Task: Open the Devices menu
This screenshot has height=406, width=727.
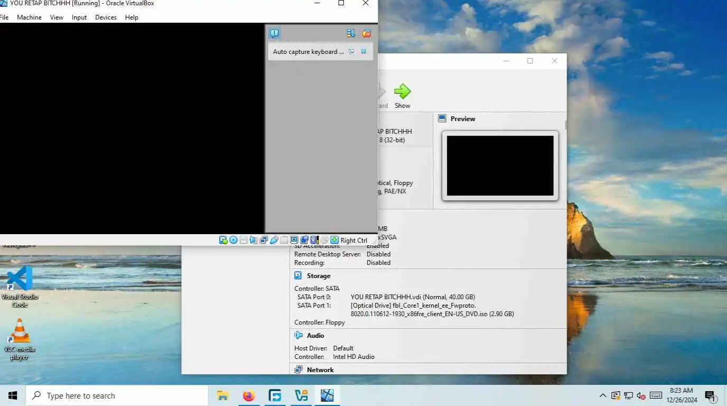Action: (x=106, y=17)
